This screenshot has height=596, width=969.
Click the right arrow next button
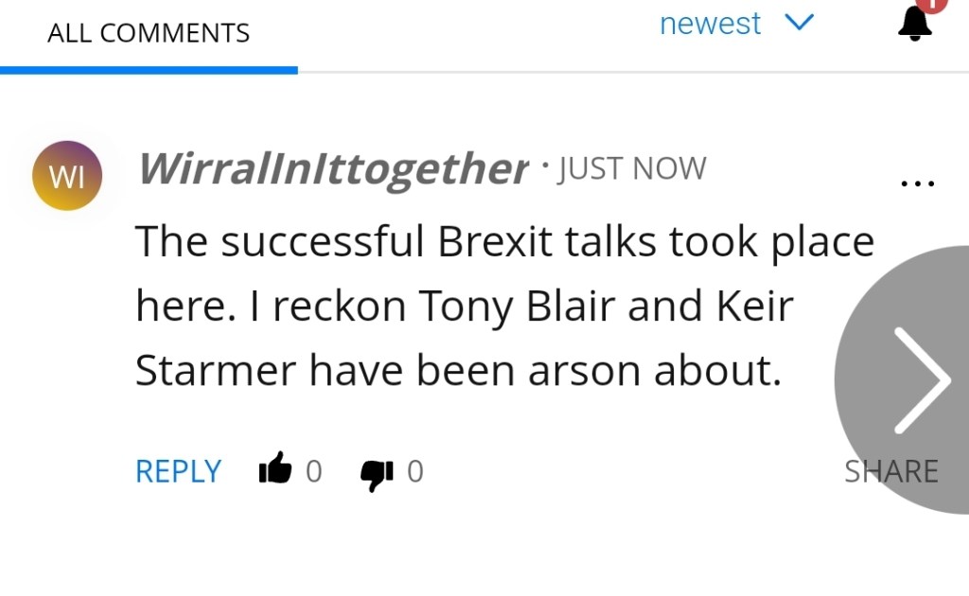tap(921, 379)
